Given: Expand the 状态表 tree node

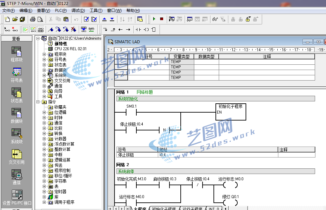Looking at the screenshot, I should 44,65.
